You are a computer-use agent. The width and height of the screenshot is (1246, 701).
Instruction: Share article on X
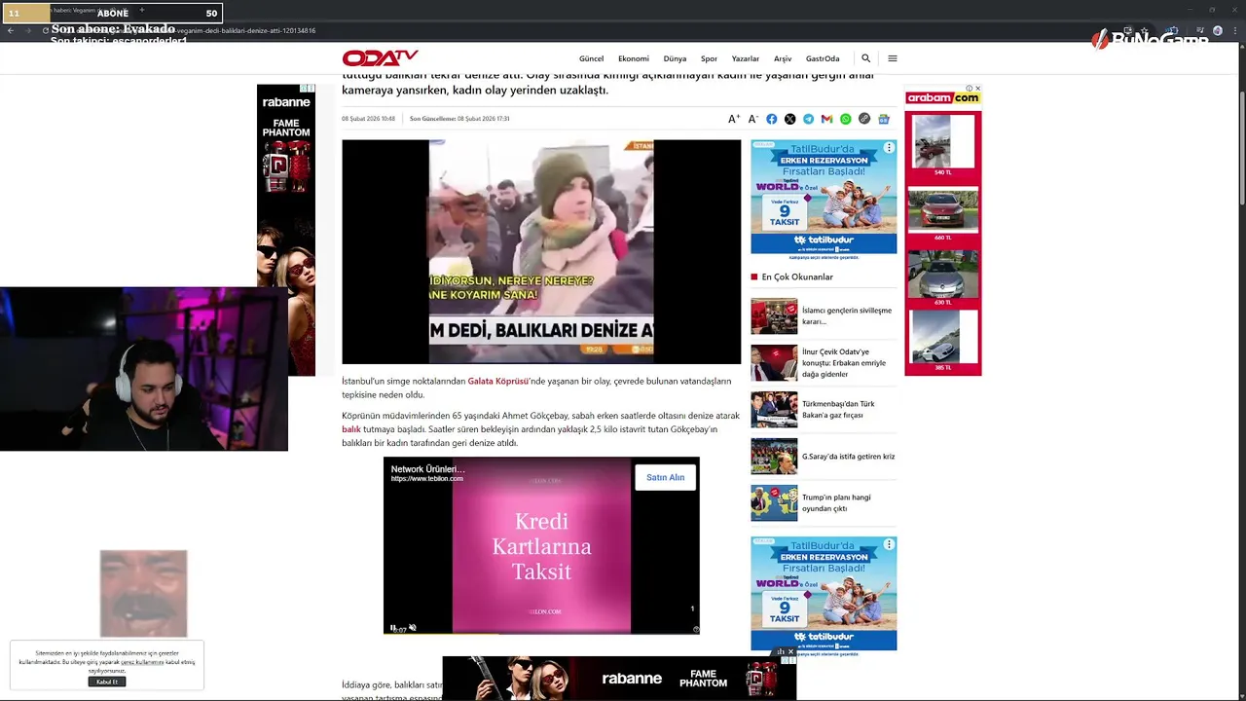point(789,119)
